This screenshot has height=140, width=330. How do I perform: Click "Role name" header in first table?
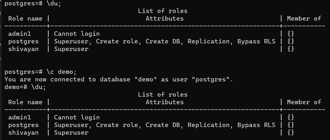pos(25,19)
